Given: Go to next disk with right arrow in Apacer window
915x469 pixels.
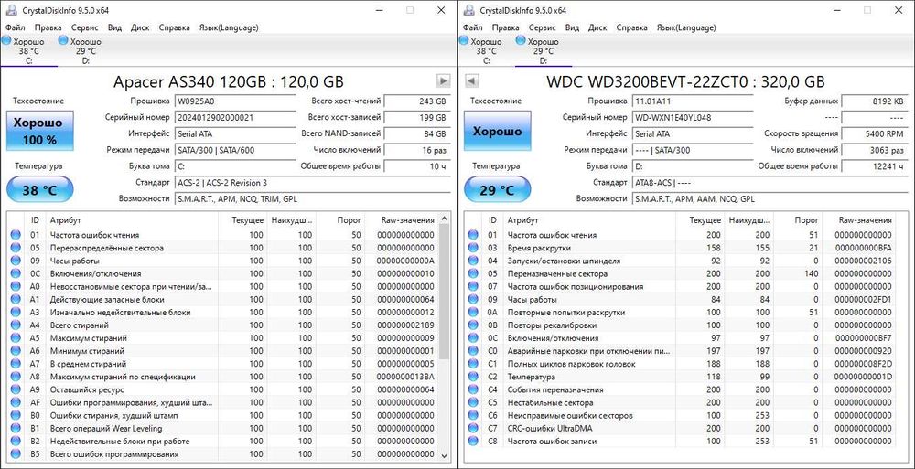Looking at the screenshot, I should click(x=444, y=80).
